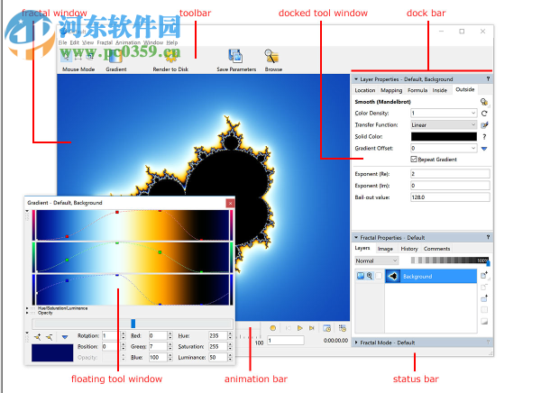Jump to the animation's last frame
Screen dimensions: 541x393
[x=312, y=328]
